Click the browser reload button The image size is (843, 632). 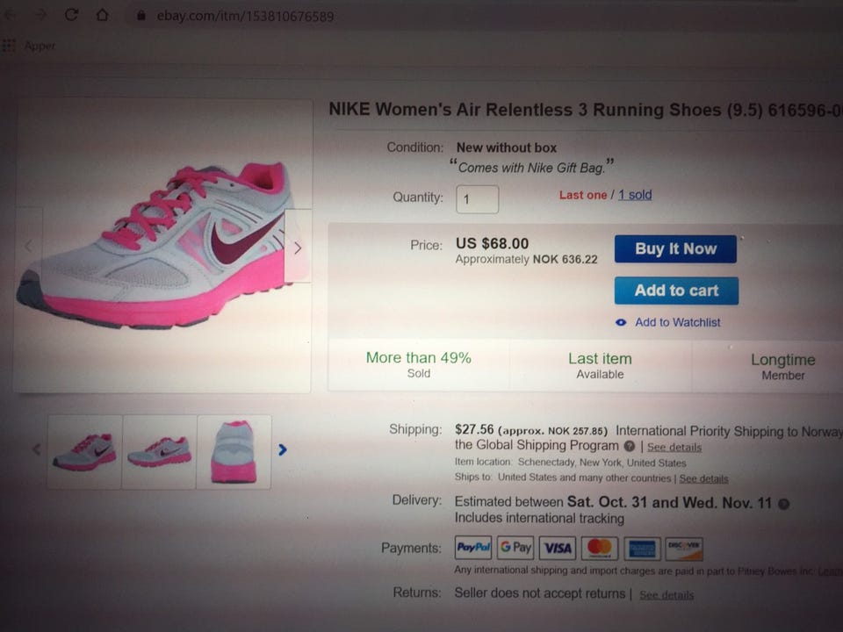pos(71,15)
